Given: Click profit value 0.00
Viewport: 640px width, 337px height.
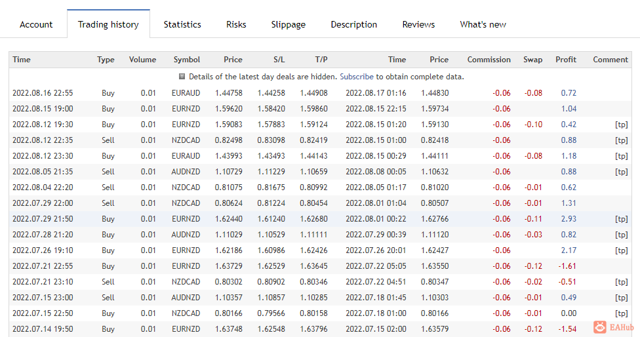Looking at the screenshot, I should tap(569, 313).
